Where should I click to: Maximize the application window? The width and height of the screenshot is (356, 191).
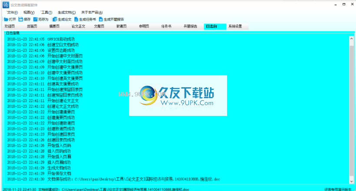point(344,4)
